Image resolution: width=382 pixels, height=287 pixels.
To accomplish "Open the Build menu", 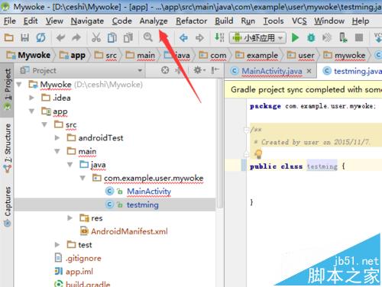I will click(x=224, y=21).
